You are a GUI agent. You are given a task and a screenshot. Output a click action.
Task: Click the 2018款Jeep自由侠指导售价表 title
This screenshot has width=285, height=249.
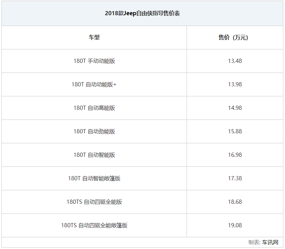tap(142, 14)
